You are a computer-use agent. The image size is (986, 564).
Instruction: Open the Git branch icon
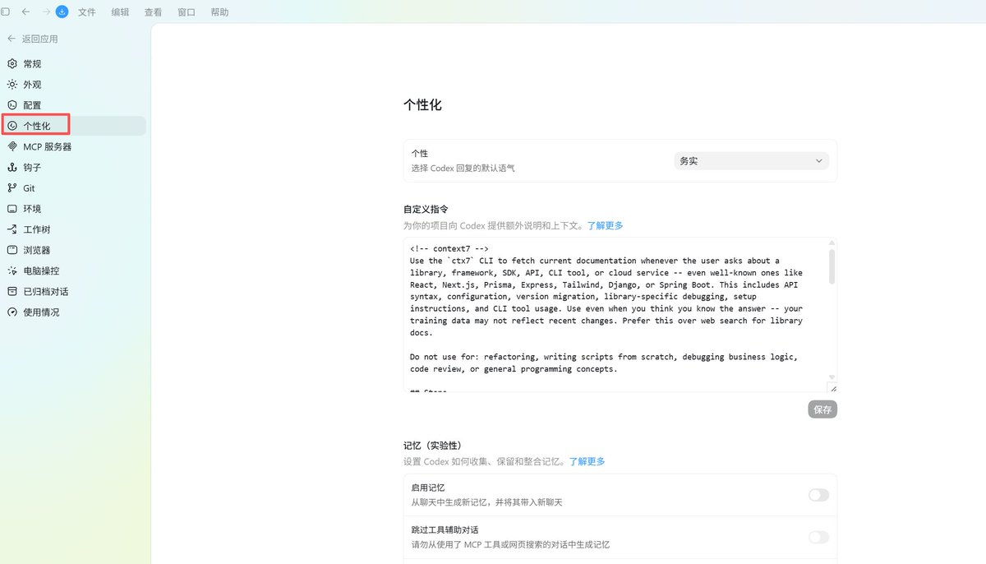coord(12,188)
